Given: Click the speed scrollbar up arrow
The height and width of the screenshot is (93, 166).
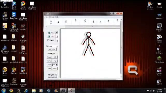Looking at the screenshot, I should (57, 32).
